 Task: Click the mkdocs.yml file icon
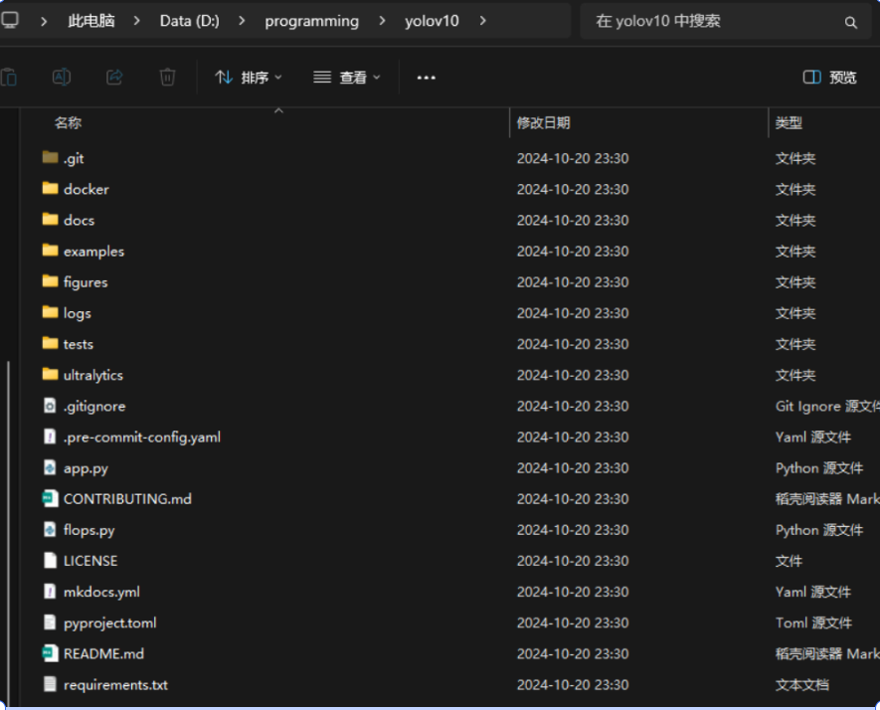pos(50,591)
